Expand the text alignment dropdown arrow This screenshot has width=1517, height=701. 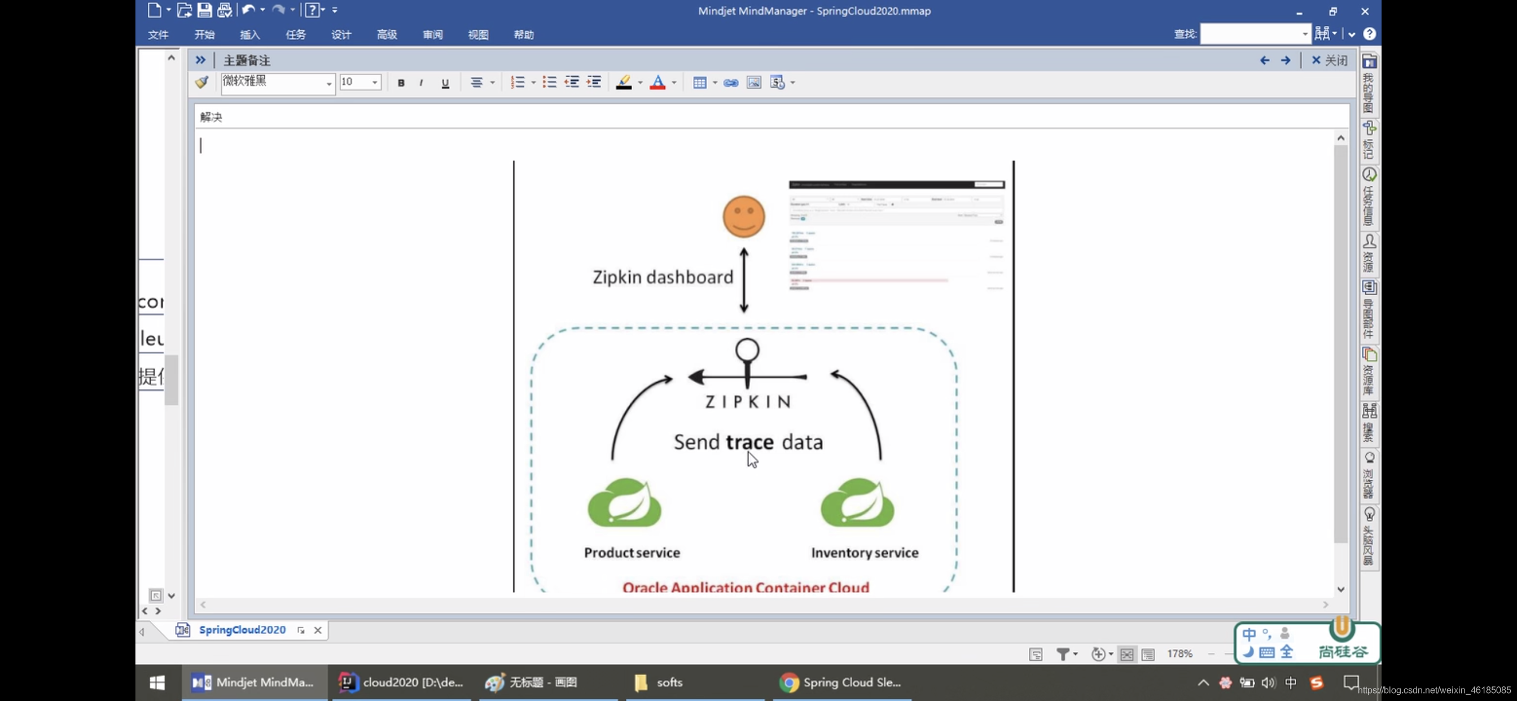click(x=492, y=82)
